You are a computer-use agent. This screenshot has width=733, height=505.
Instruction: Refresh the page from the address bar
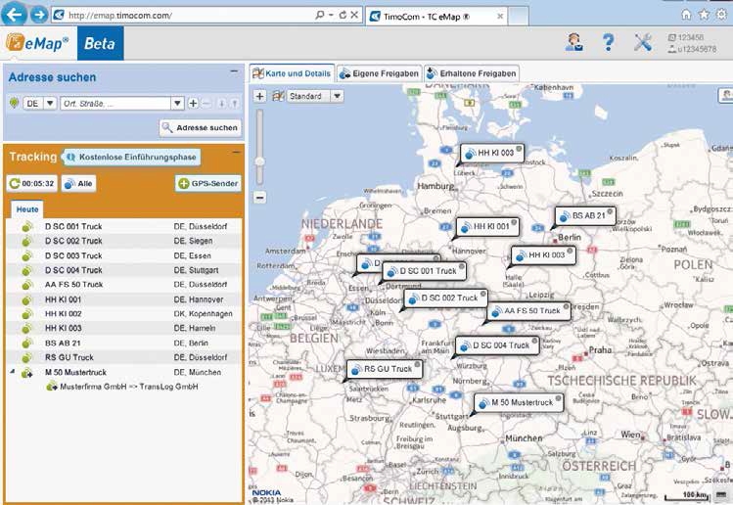tap(343, 15)
